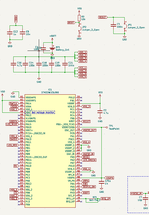Viewport: 149px width, 215px height.
Task: Select capacitor C2 4.7u symbol
Action: [100, 112]
